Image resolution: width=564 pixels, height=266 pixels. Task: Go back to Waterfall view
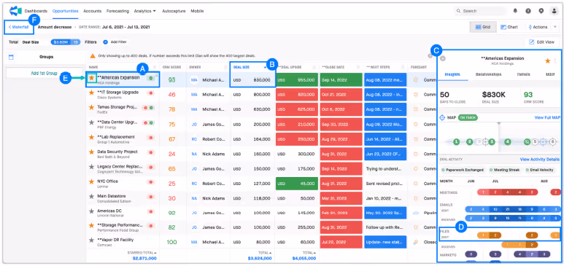18,27
